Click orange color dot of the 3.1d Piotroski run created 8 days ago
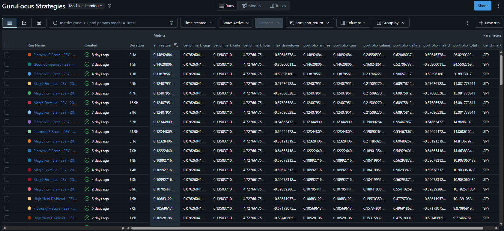The width and height of the screenshot is (504, 231). click(x=29, y=55)
